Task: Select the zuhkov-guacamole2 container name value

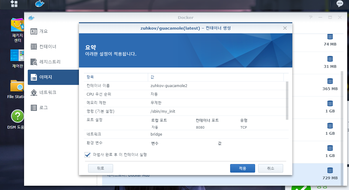Action: pyautogui.click(x=169, y=86)
